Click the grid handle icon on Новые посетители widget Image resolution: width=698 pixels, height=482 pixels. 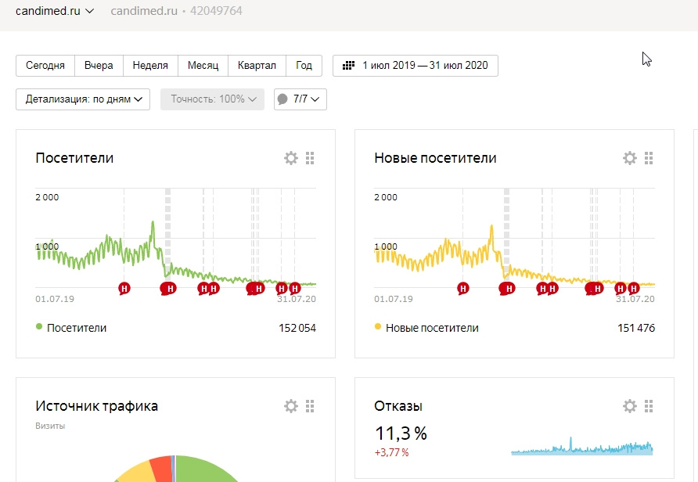[649, 158]
